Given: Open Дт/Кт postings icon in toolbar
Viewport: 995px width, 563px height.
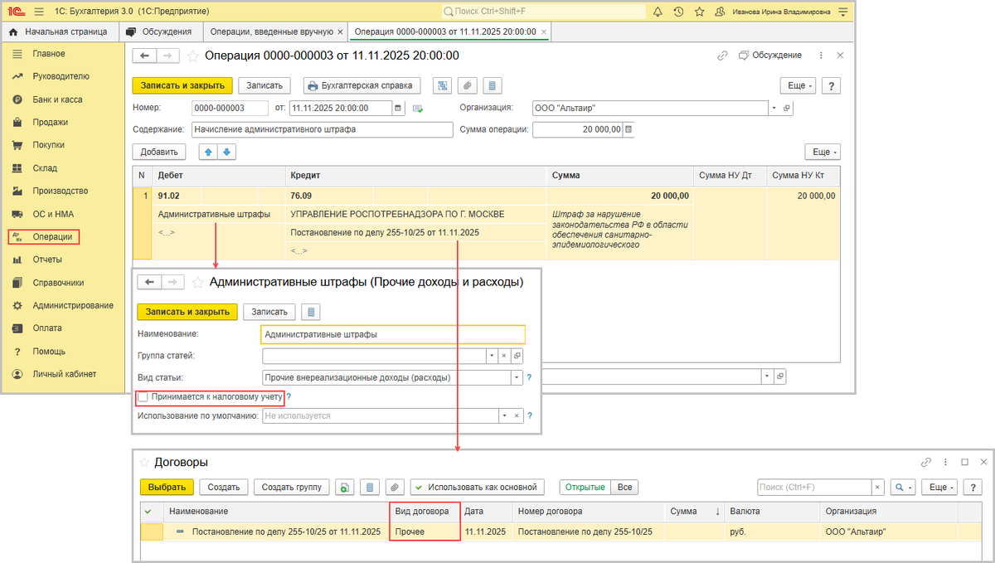Looking at the screenshot, I should tap(443, 85).
